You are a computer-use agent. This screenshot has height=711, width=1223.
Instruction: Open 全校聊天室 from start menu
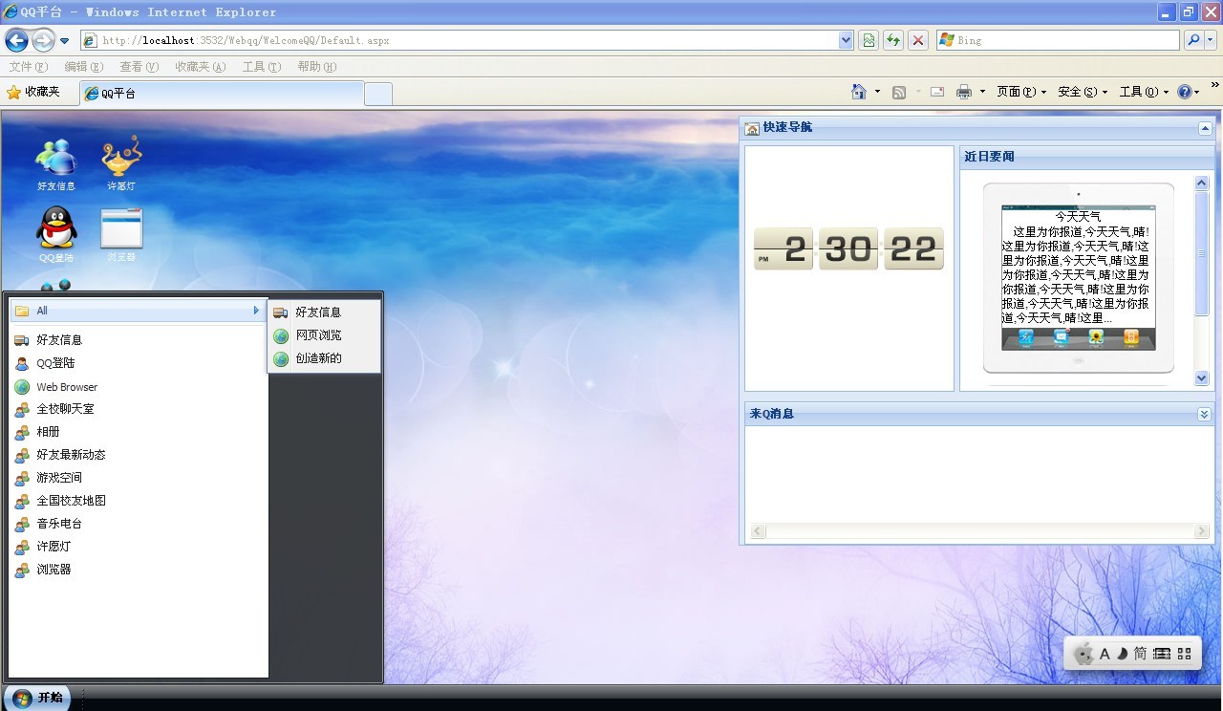[x=139, y=409]
